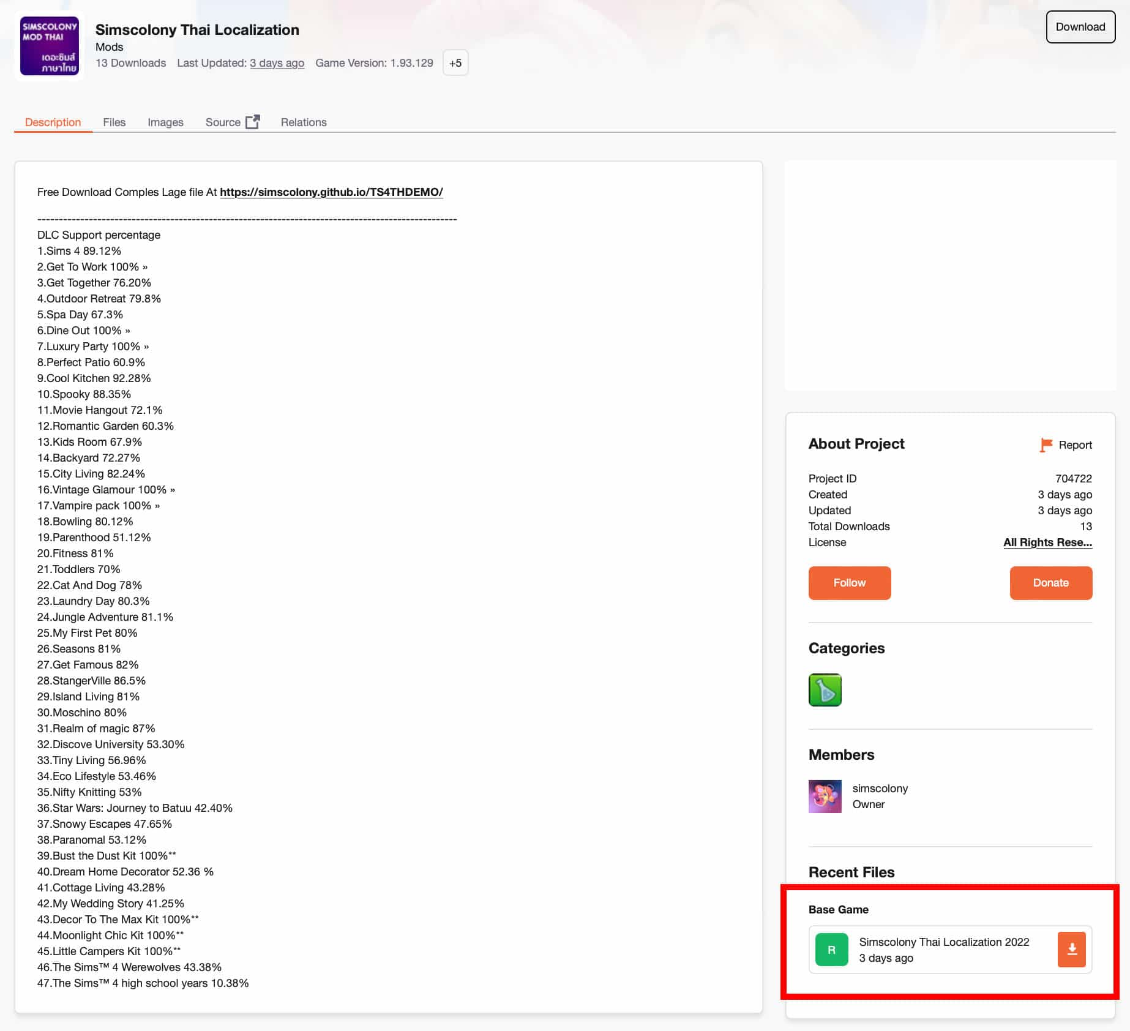Open the Files tab
This screenshot has height=1031, width=1130.
coord(114,122)
